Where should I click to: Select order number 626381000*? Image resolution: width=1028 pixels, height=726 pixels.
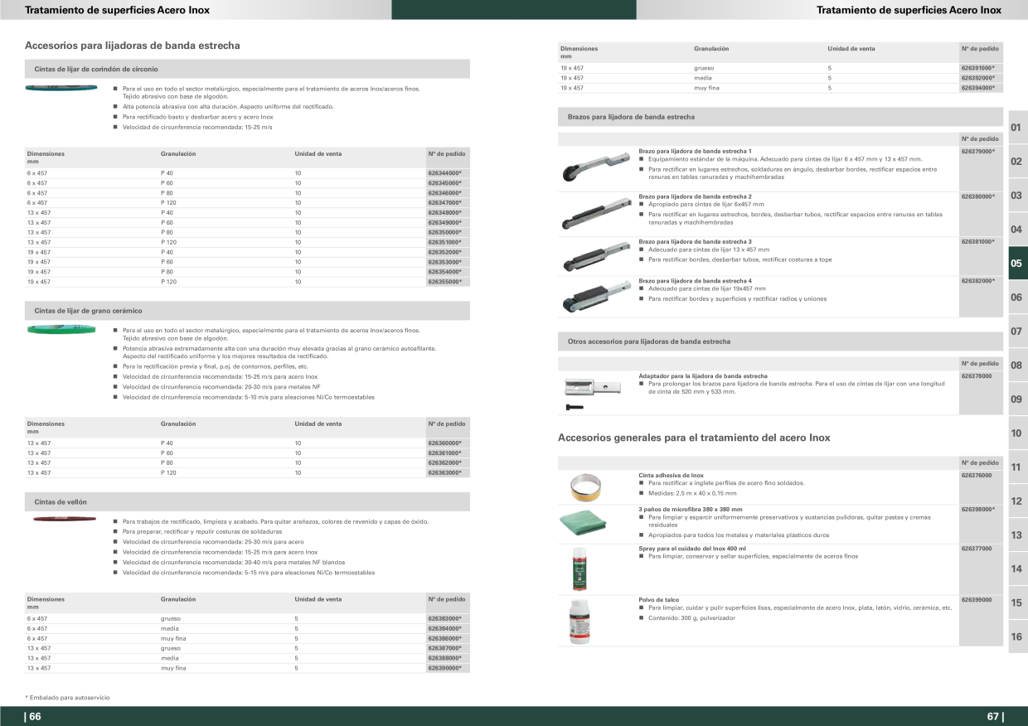pos(978,241)
